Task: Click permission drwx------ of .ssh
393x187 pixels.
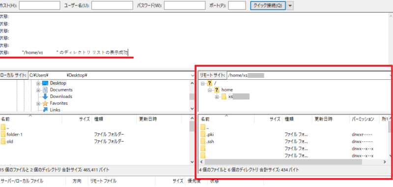Action: point(362,141)
